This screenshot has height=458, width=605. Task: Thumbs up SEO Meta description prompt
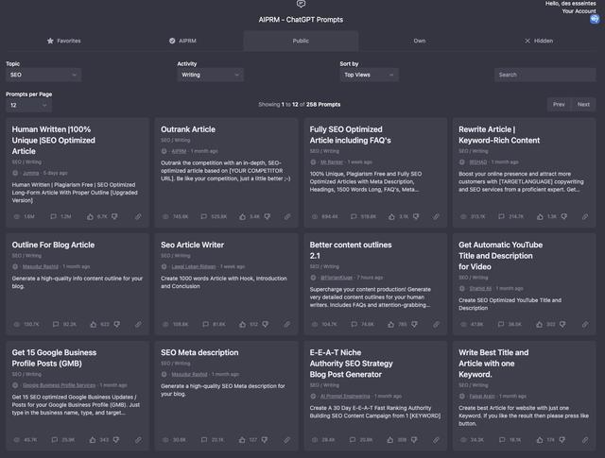click(x=242, y=439)
